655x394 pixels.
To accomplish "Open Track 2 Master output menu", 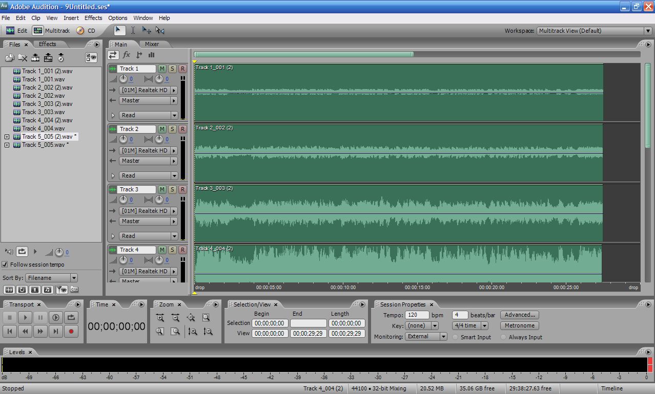I will tap(148, 161).
